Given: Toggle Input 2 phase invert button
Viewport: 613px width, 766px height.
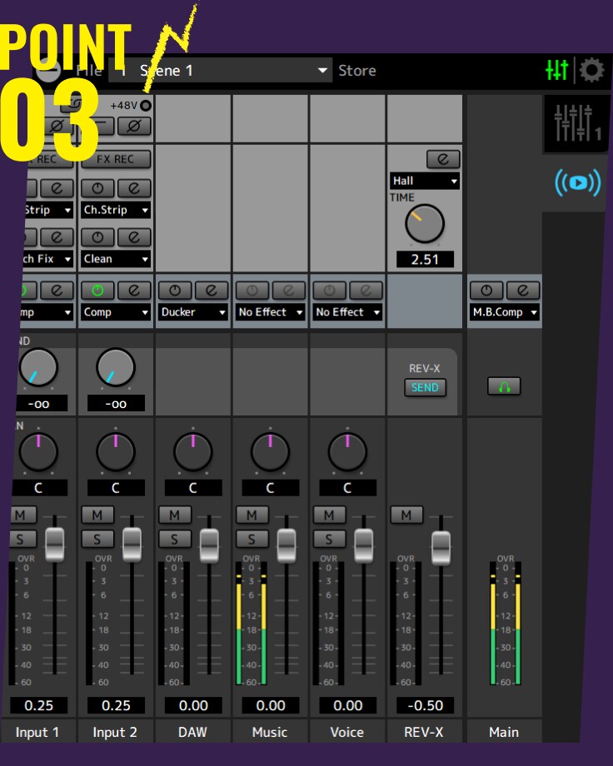Looking at the screenshot, I should [x=134, y=126].
